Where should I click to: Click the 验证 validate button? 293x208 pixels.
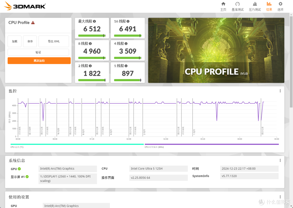[x=38, y=52]
